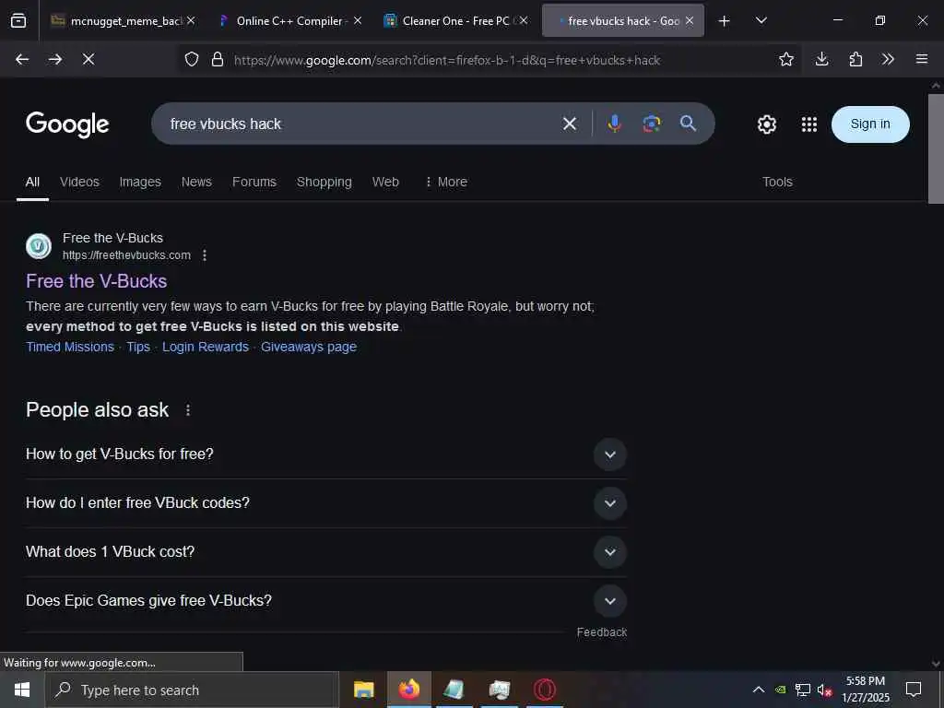The height and width of the screenshot is (708, 944).
Task: Open the muted volume tray icon
Action: 824,690
